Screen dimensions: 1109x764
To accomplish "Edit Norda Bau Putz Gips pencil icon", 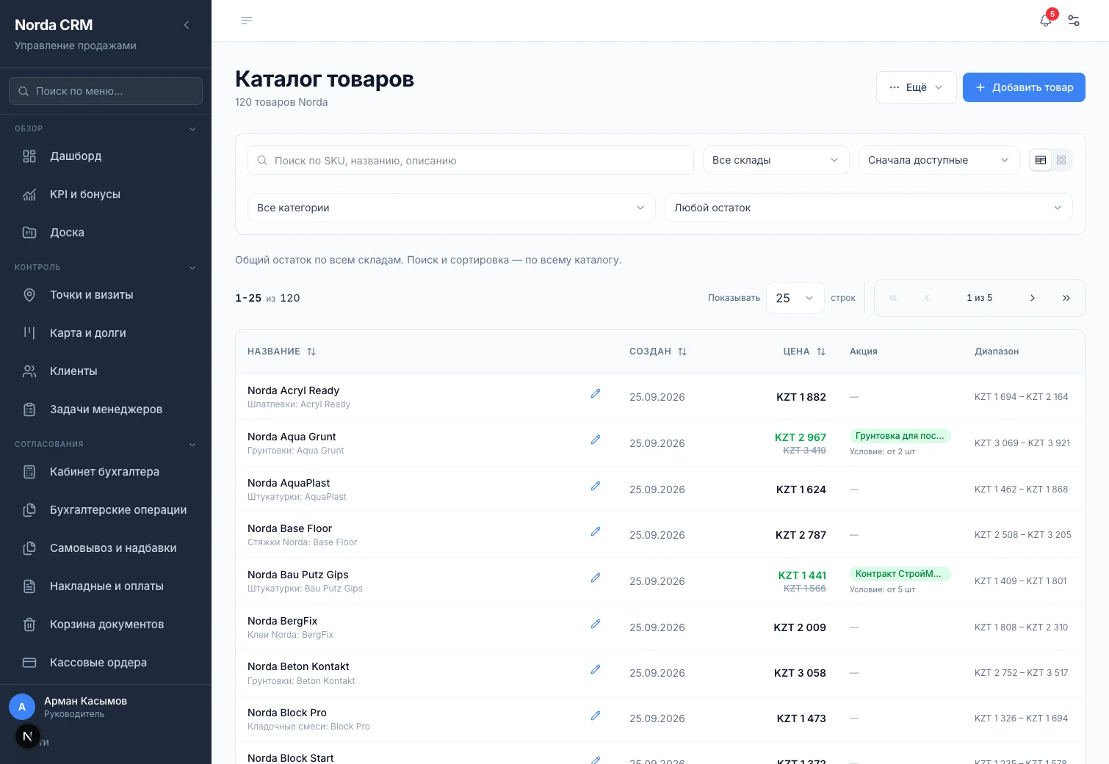I will pos(596,578).
